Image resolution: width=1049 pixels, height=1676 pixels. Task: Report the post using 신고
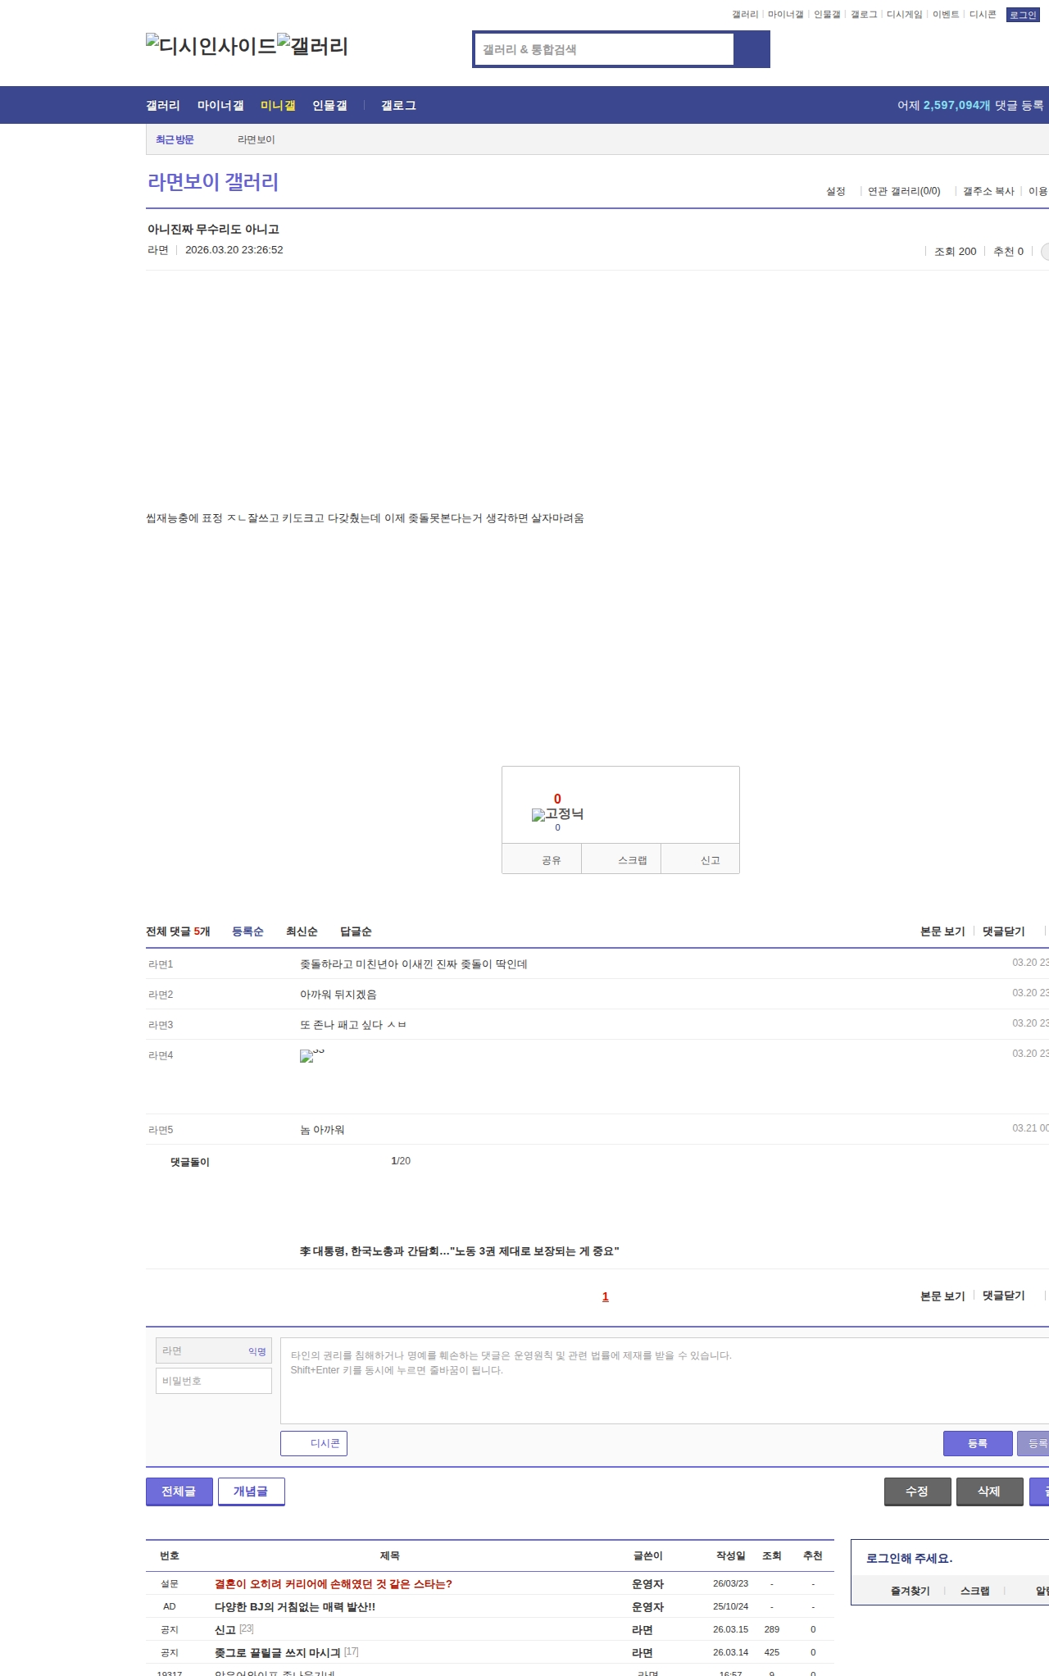point(710,860)
